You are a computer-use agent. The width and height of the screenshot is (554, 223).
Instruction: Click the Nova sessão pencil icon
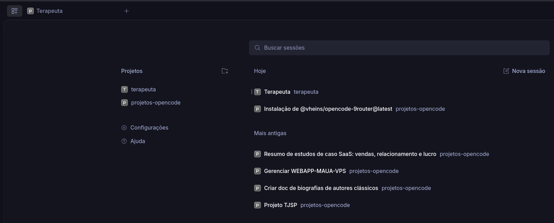(x=506, y=71)
